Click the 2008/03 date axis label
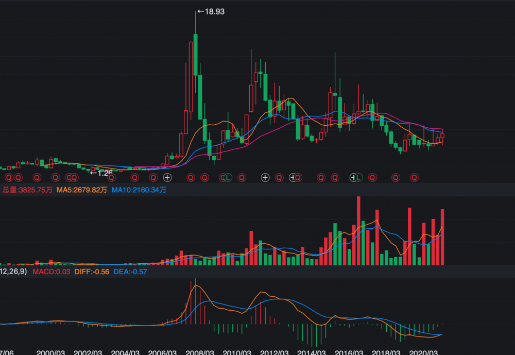515x355 pixels. click(200, 352)
